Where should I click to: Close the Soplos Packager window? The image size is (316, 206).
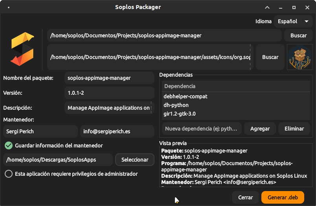(307, 7)
